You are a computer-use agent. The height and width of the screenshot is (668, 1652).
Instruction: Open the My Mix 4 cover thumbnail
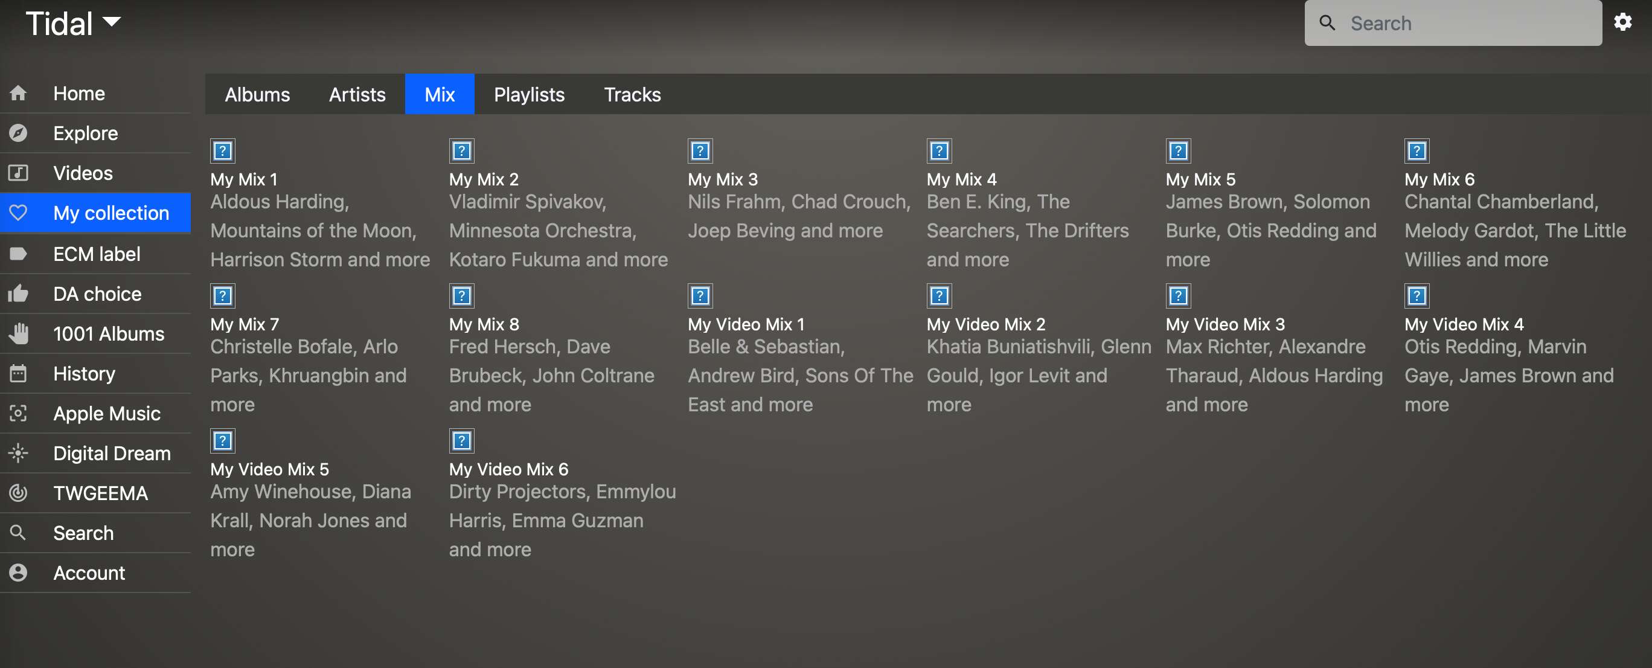[x=940, y=151]
